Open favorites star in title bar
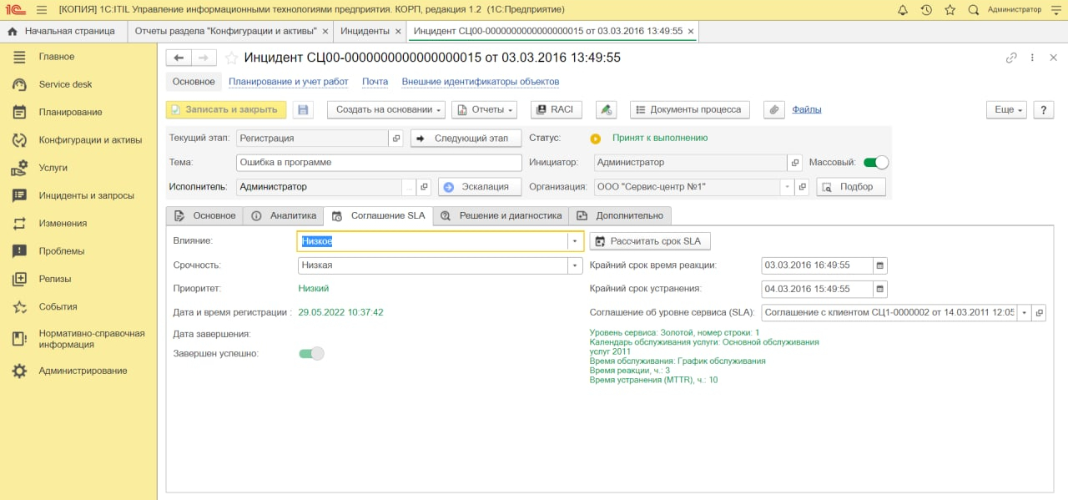The height and width of the screenshot is (500, 1068). (950, 10)
